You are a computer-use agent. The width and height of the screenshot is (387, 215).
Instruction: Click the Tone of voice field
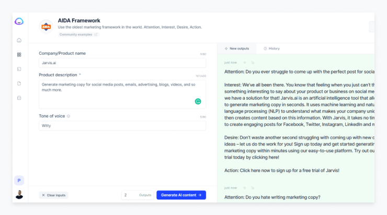122,126
